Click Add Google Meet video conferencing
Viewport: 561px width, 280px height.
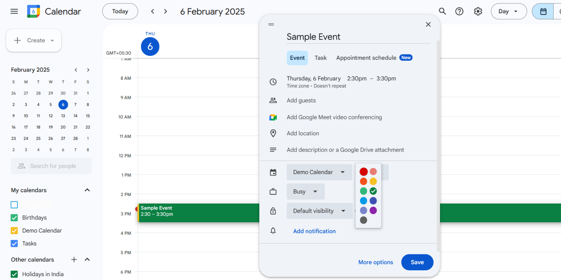pos(334,117)
